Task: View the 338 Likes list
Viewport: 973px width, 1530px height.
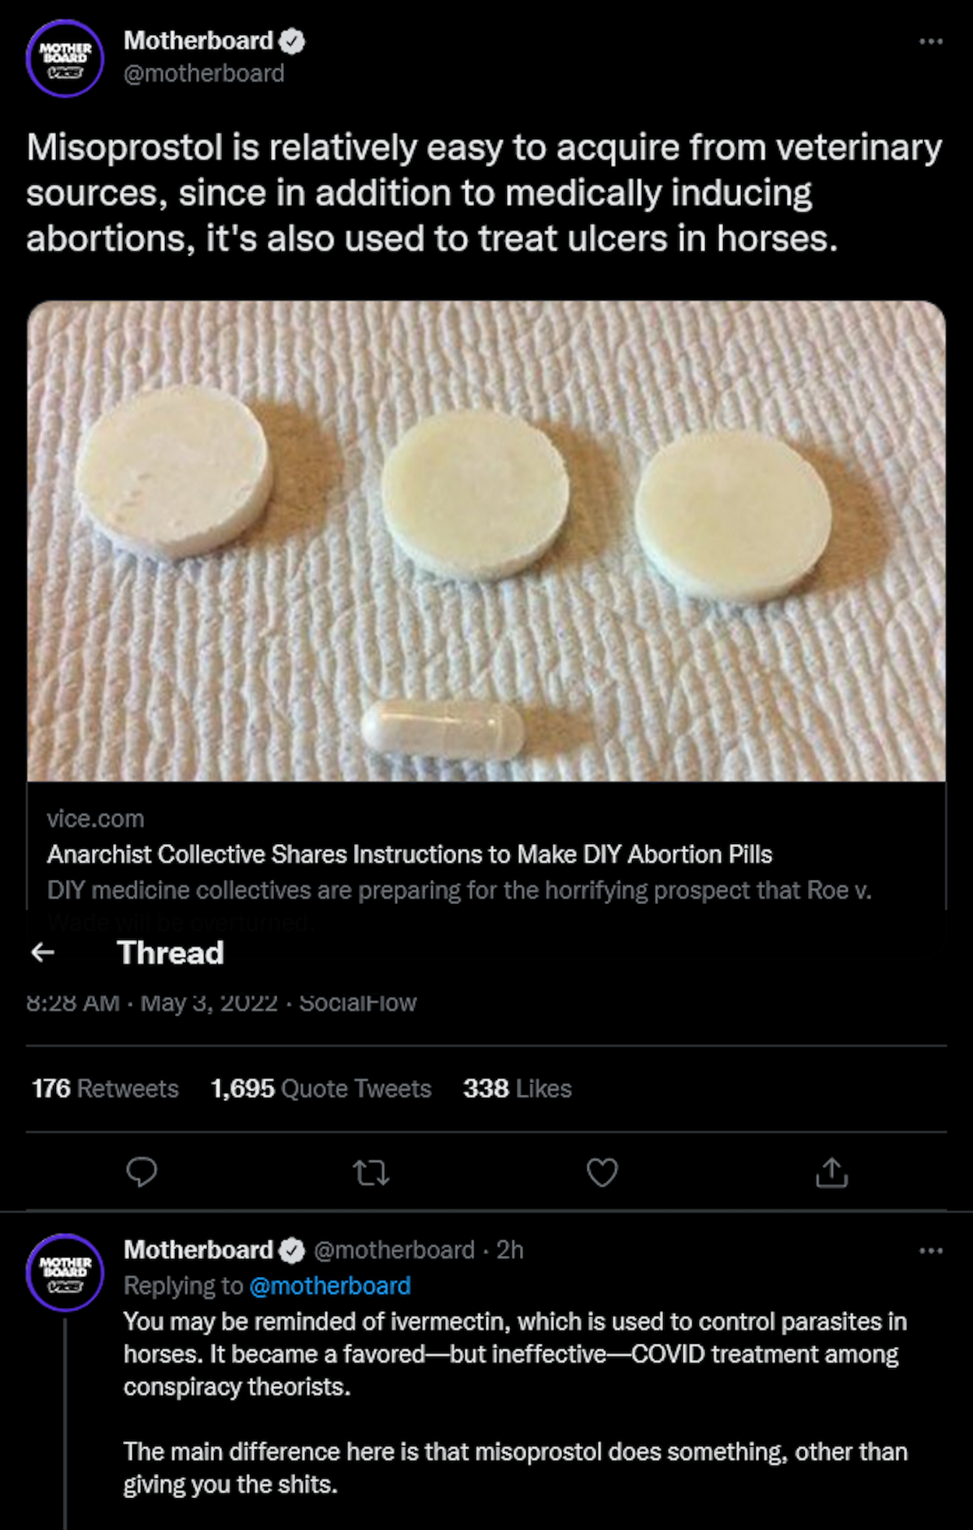Action: (x=518, y=1089)
